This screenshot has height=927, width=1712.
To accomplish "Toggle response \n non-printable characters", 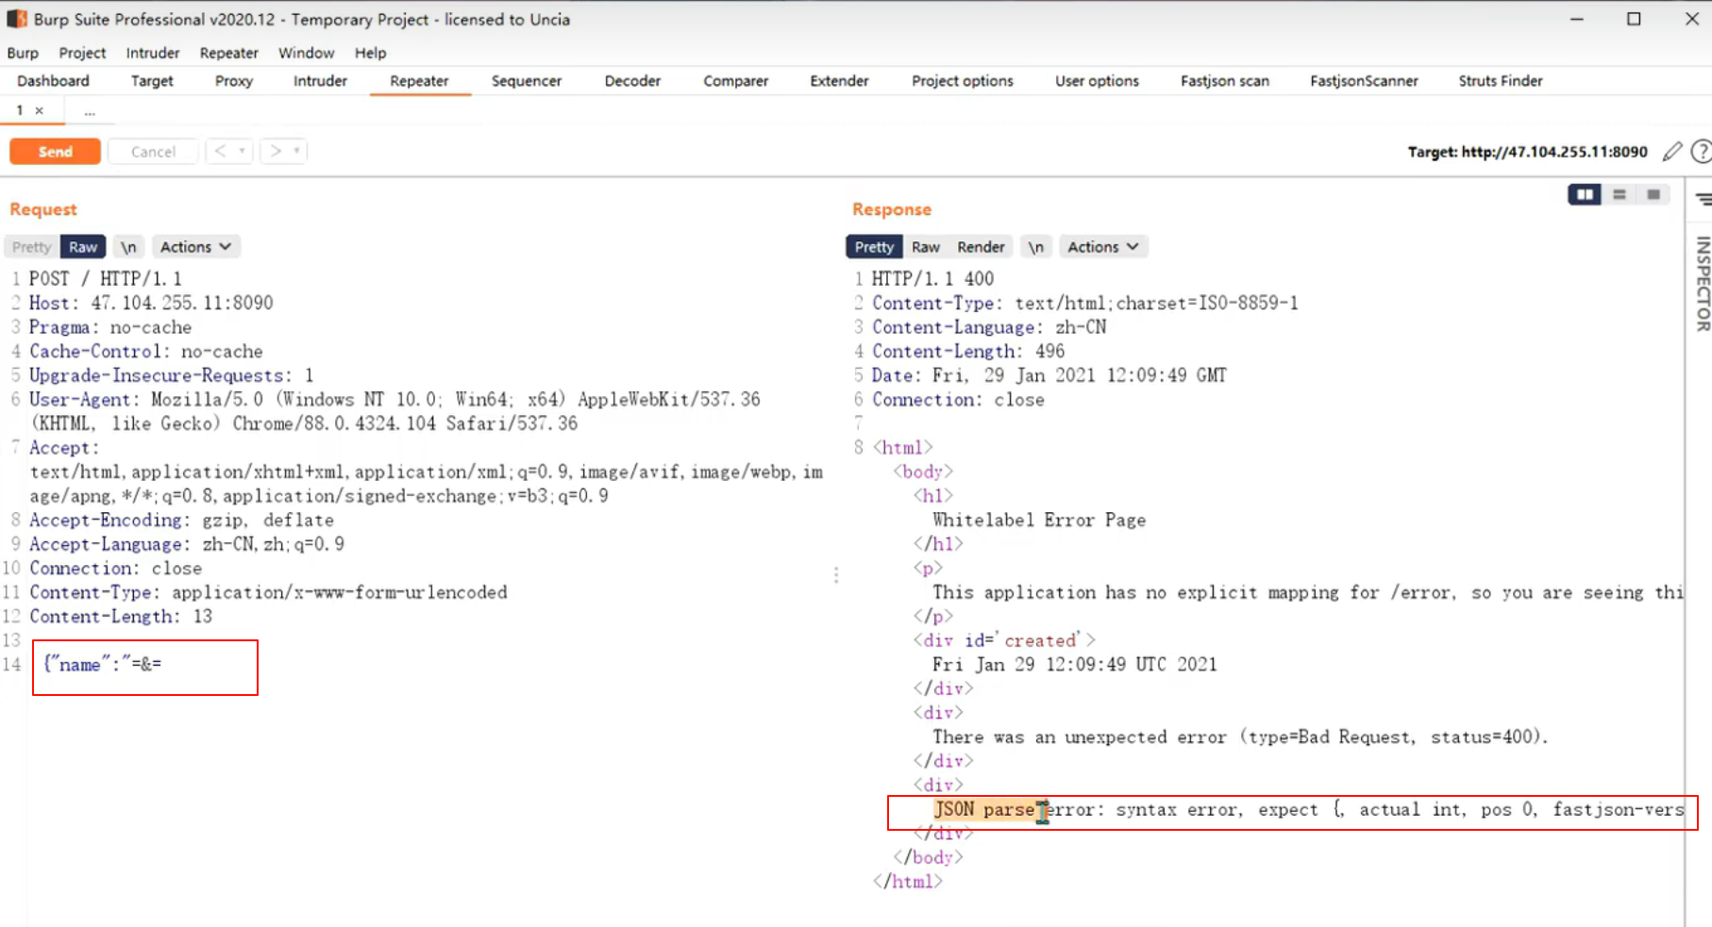I will (x=1035, y=247).
